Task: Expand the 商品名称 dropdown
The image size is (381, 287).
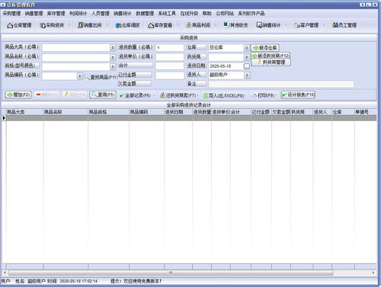Action: point(113,57)
